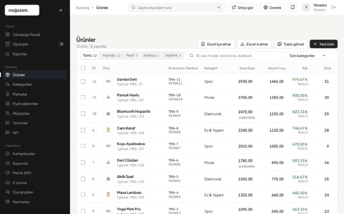Viewport: 344px width, 214px height.
Task: Open the Tüm kategoriler dropdown
Action: [306, 56]
